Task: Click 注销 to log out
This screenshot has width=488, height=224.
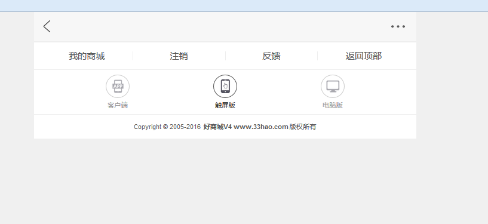Action: tap(179, 56)
